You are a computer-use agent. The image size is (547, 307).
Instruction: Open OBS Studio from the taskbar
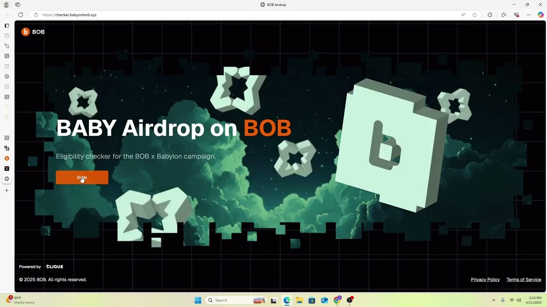tap(350, 300)
